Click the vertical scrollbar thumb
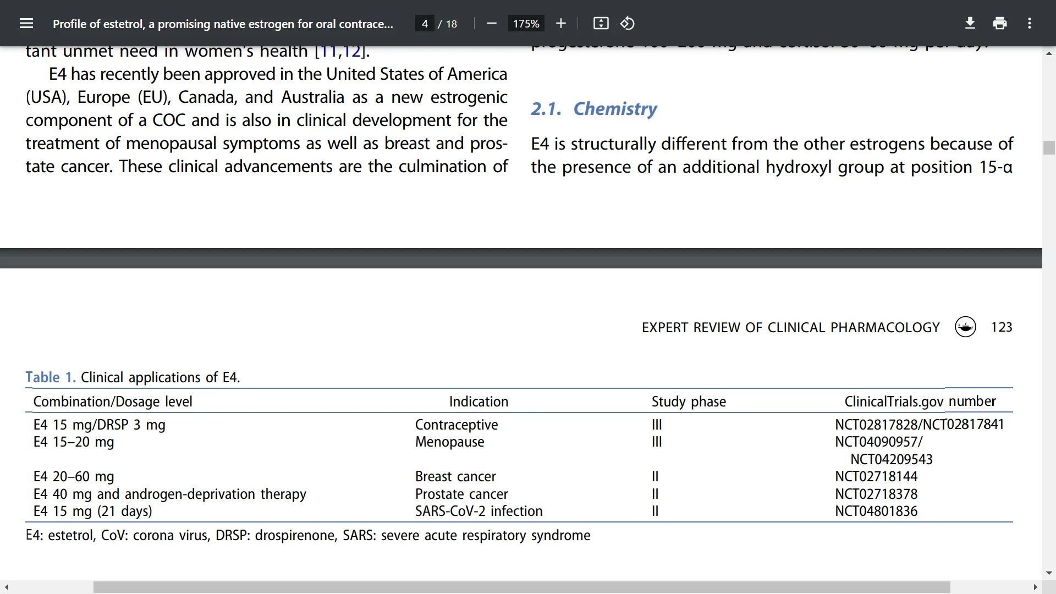 (1049, 147)
